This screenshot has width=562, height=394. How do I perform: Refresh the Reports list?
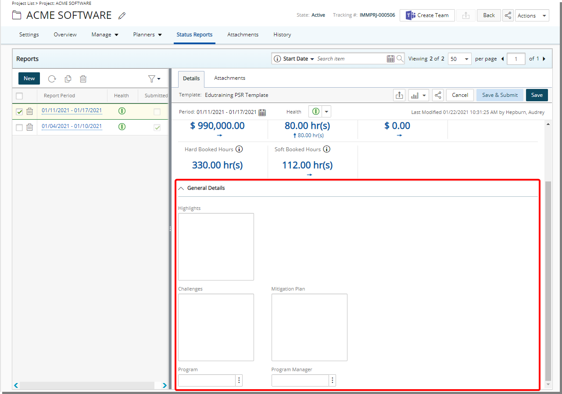pos(52,79)
